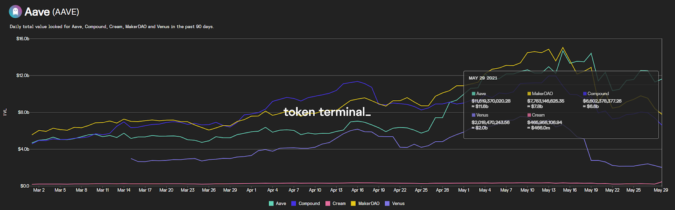Viewport: 675px width, 210px height.
Task: Click the Compound label in tooltip
Action: [598, 94]
